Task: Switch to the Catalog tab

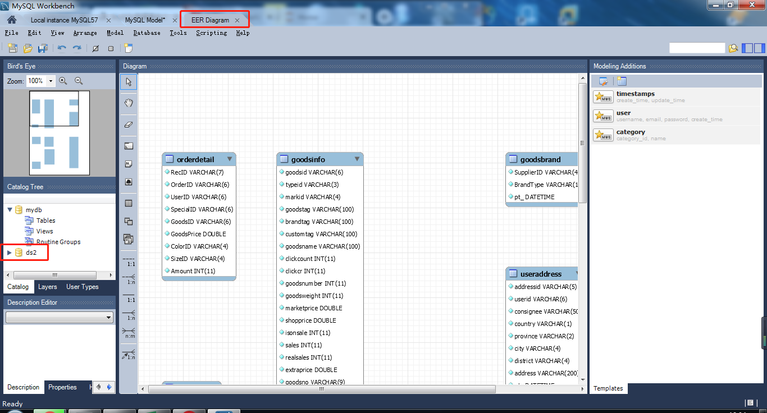Action: click(18, 287)
